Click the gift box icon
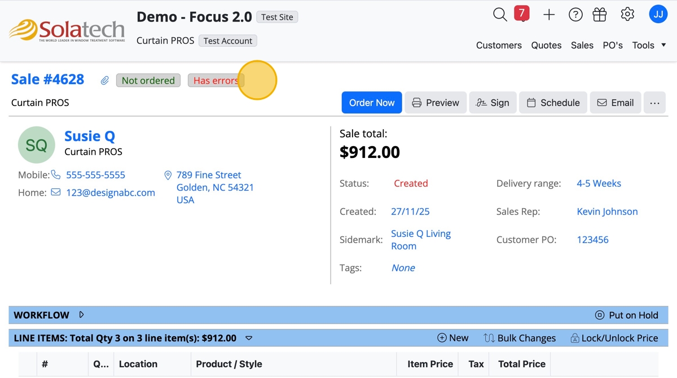The image size is (677, 378). 600,15
